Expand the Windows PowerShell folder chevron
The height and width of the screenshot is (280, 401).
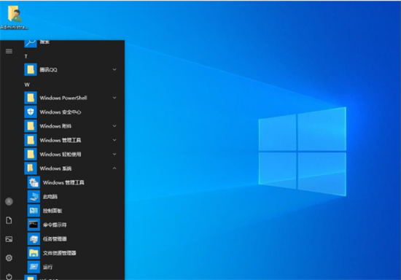click(114, 98)
